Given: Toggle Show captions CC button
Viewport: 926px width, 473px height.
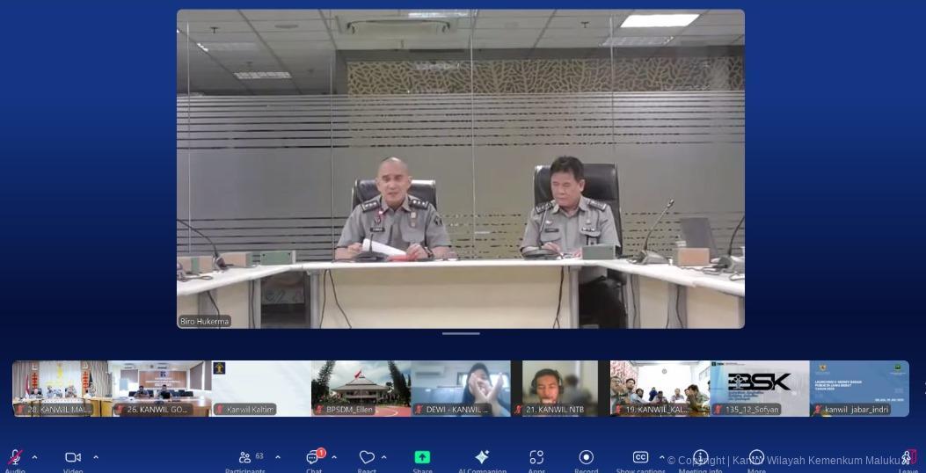Looking at the screenshot, I should [640, 458].
